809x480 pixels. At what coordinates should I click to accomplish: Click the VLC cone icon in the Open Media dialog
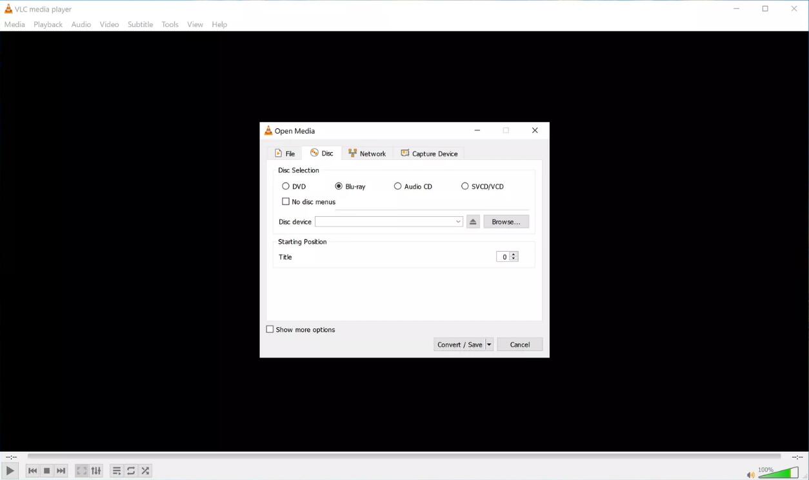coord(268,130)
